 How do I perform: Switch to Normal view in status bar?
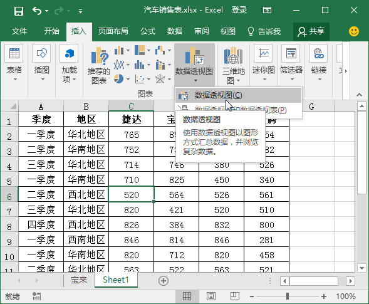[x=187, y=296]
